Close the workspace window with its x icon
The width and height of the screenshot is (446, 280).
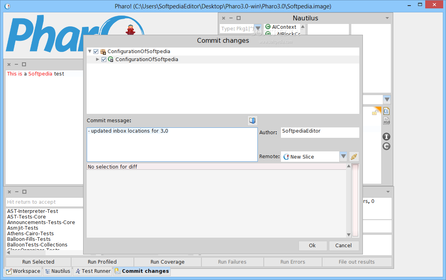(x=9, y=65)
